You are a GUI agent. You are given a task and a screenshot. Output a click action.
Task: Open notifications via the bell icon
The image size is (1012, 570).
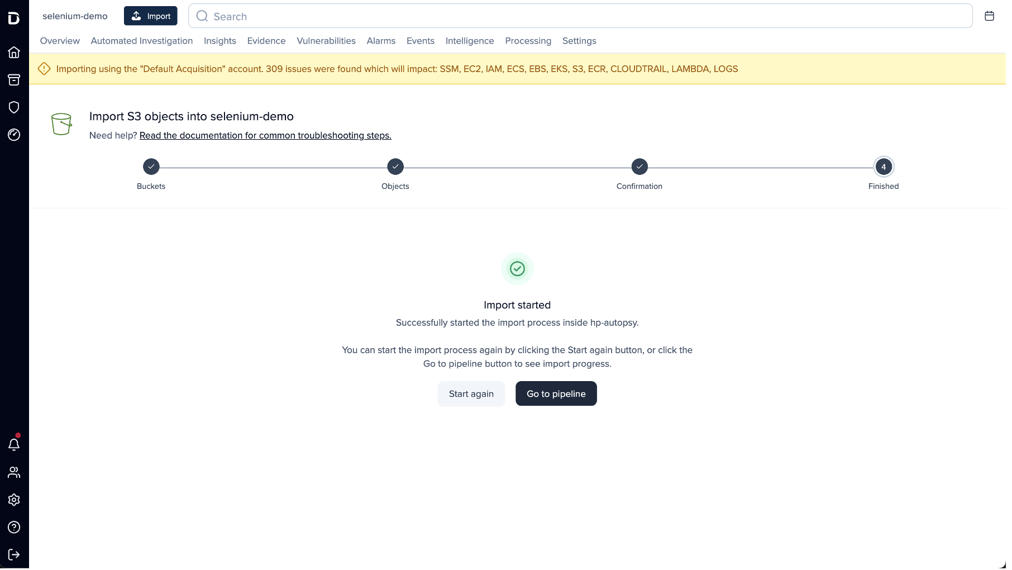pos(14,444)
